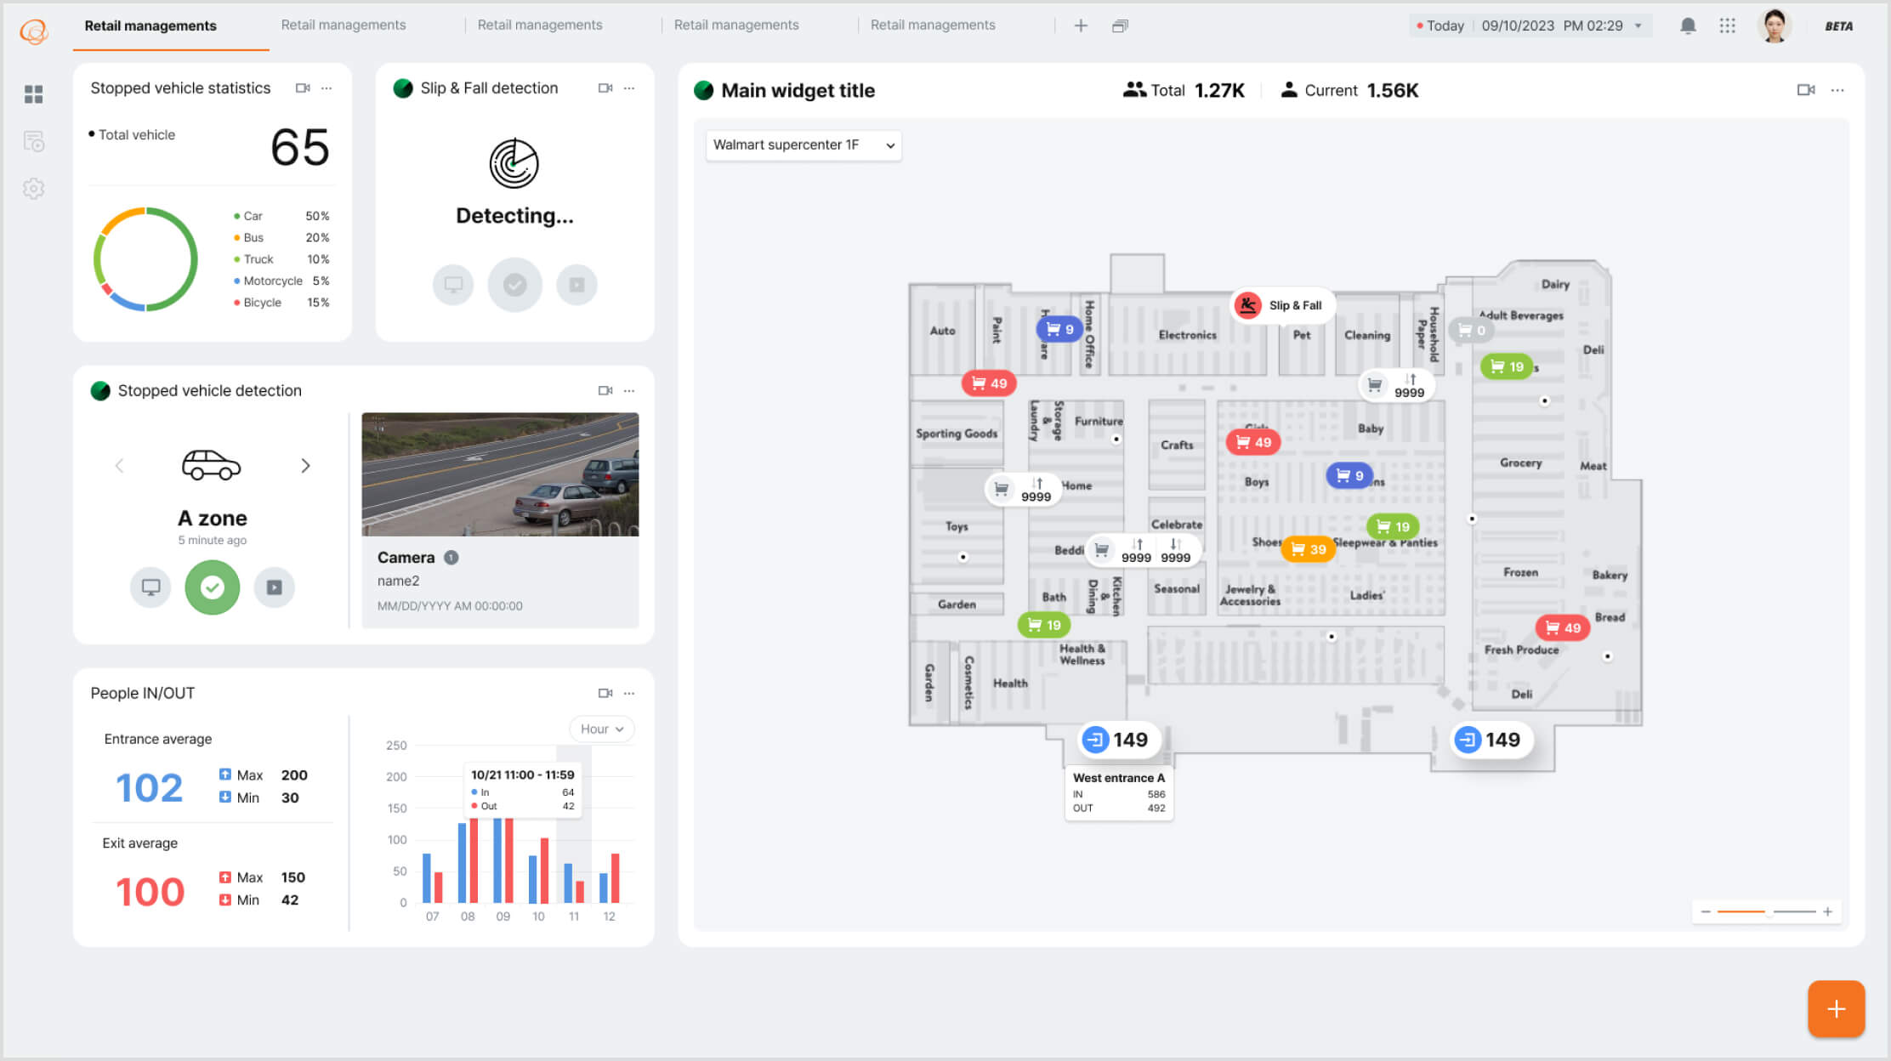The width and height of the screenshot is (1891, 1061).
Task: Click the 09 hour bars in chart
Action: coord(503,860)
